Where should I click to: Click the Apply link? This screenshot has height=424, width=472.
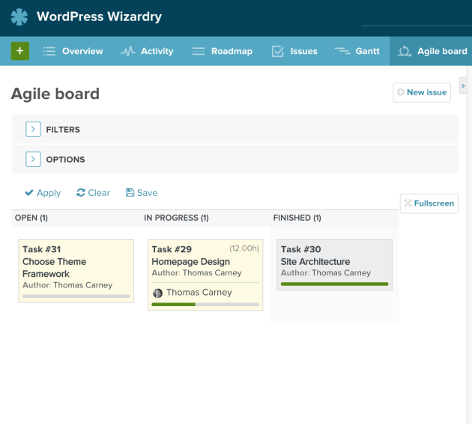[x=43, y=193]
